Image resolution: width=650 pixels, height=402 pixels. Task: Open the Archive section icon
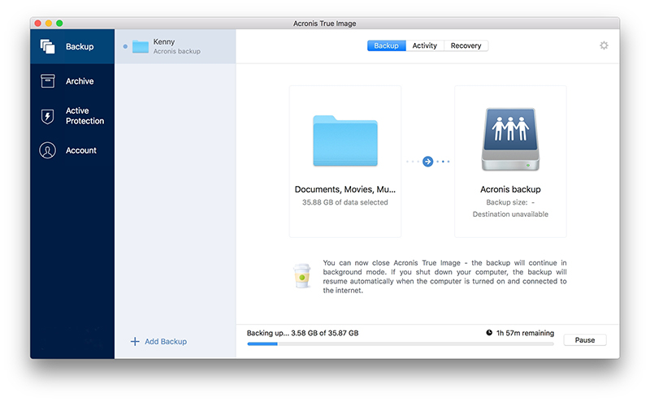48,81
